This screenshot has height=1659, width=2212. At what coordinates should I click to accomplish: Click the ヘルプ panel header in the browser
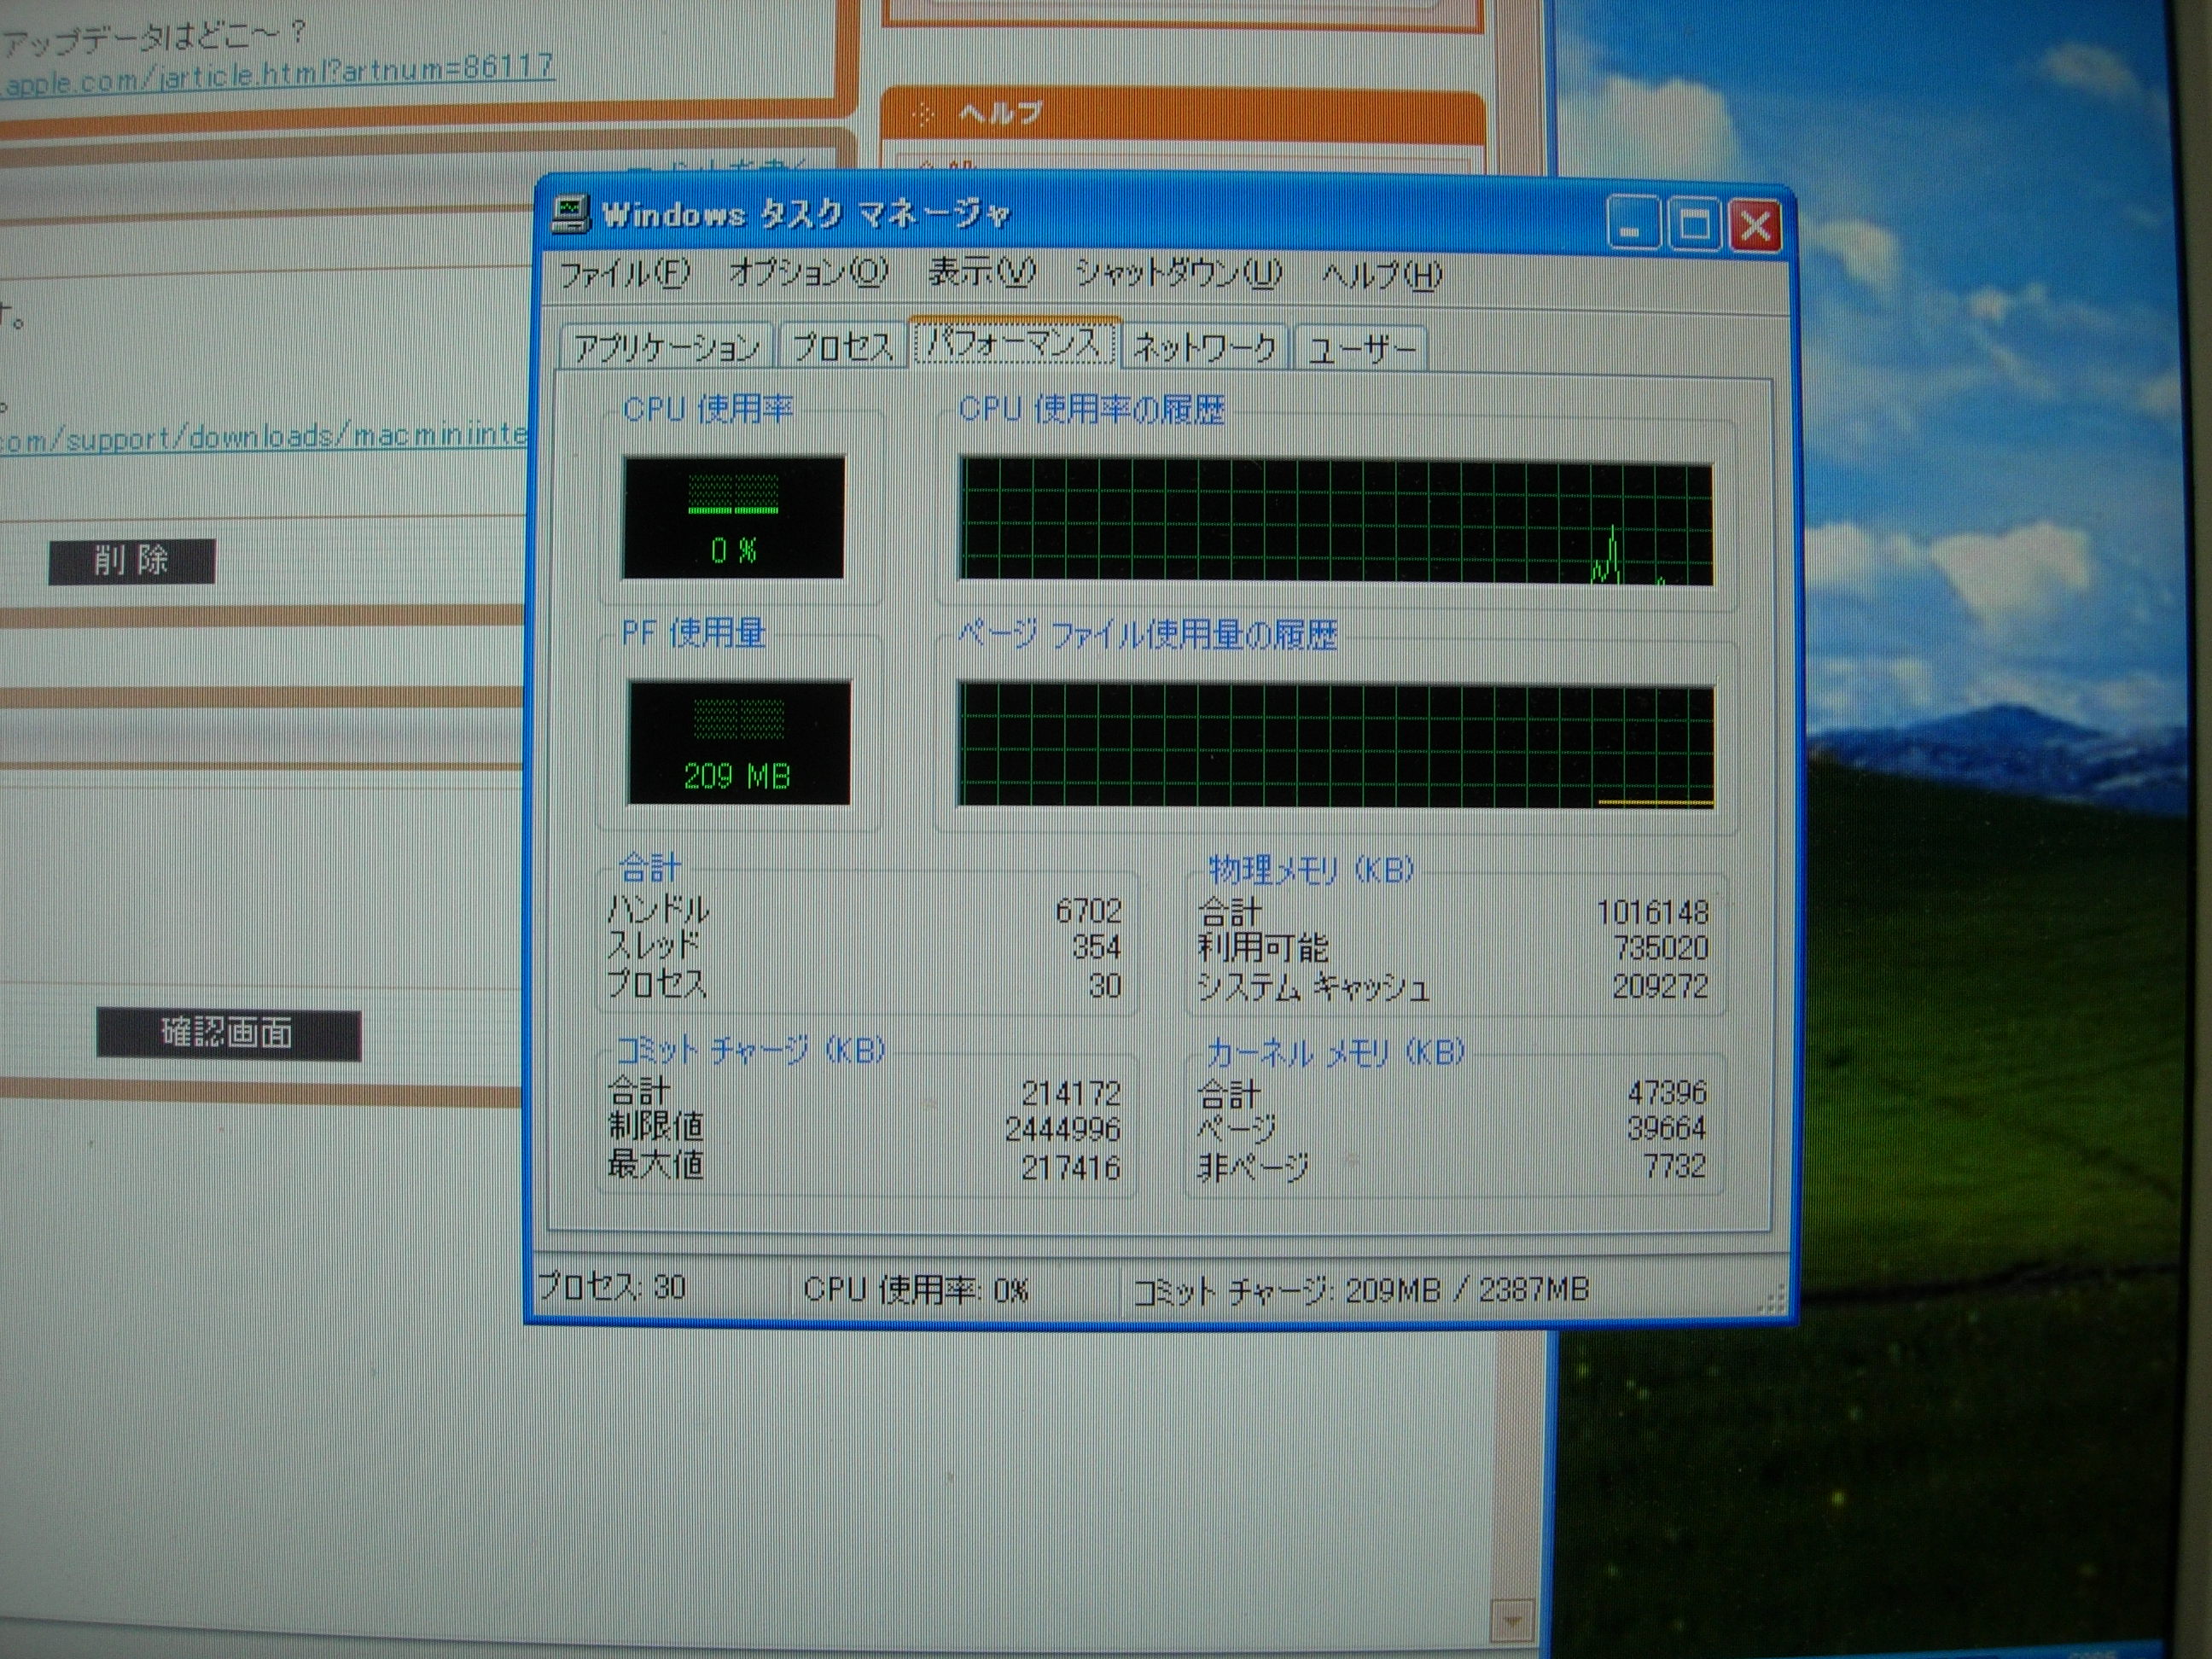coord(1182,115)
